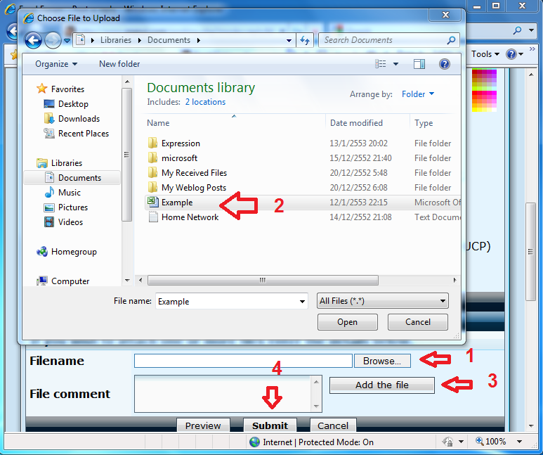The height and width of the screenshot is (455, 543).
Task: Click the refresh button beside address bar
Action: [304, 40]
